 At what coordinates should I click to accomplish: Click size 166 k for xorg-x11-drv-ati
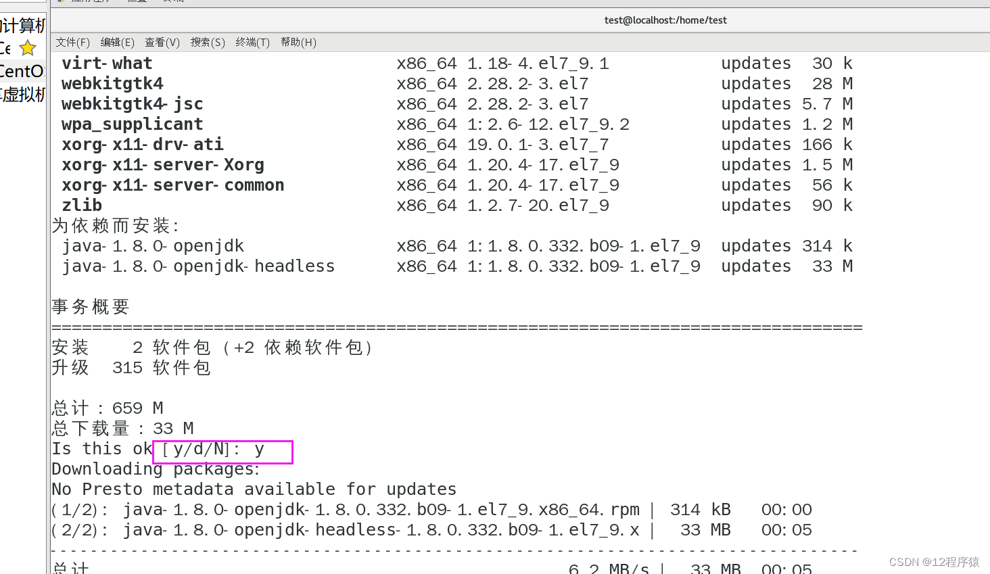pos(828,145)
